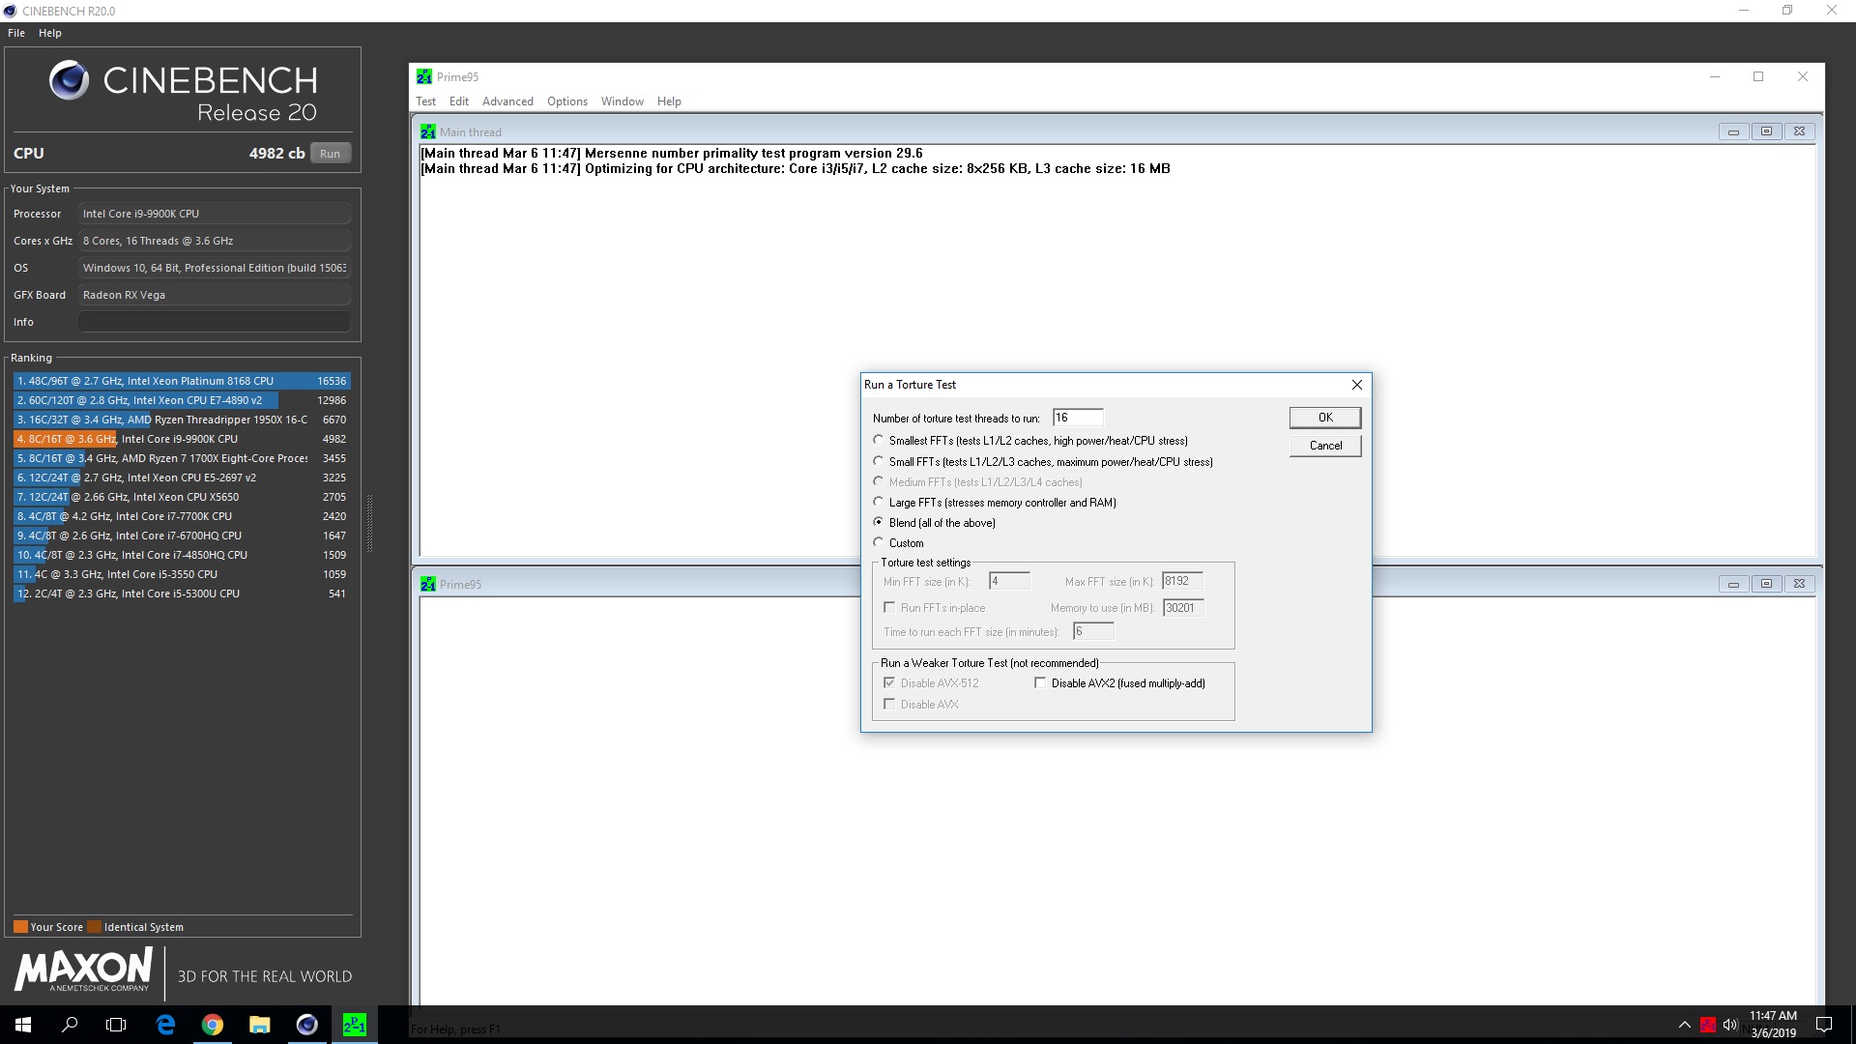
Task: Click the Your Score orange swatch
Action: point(20,926)
